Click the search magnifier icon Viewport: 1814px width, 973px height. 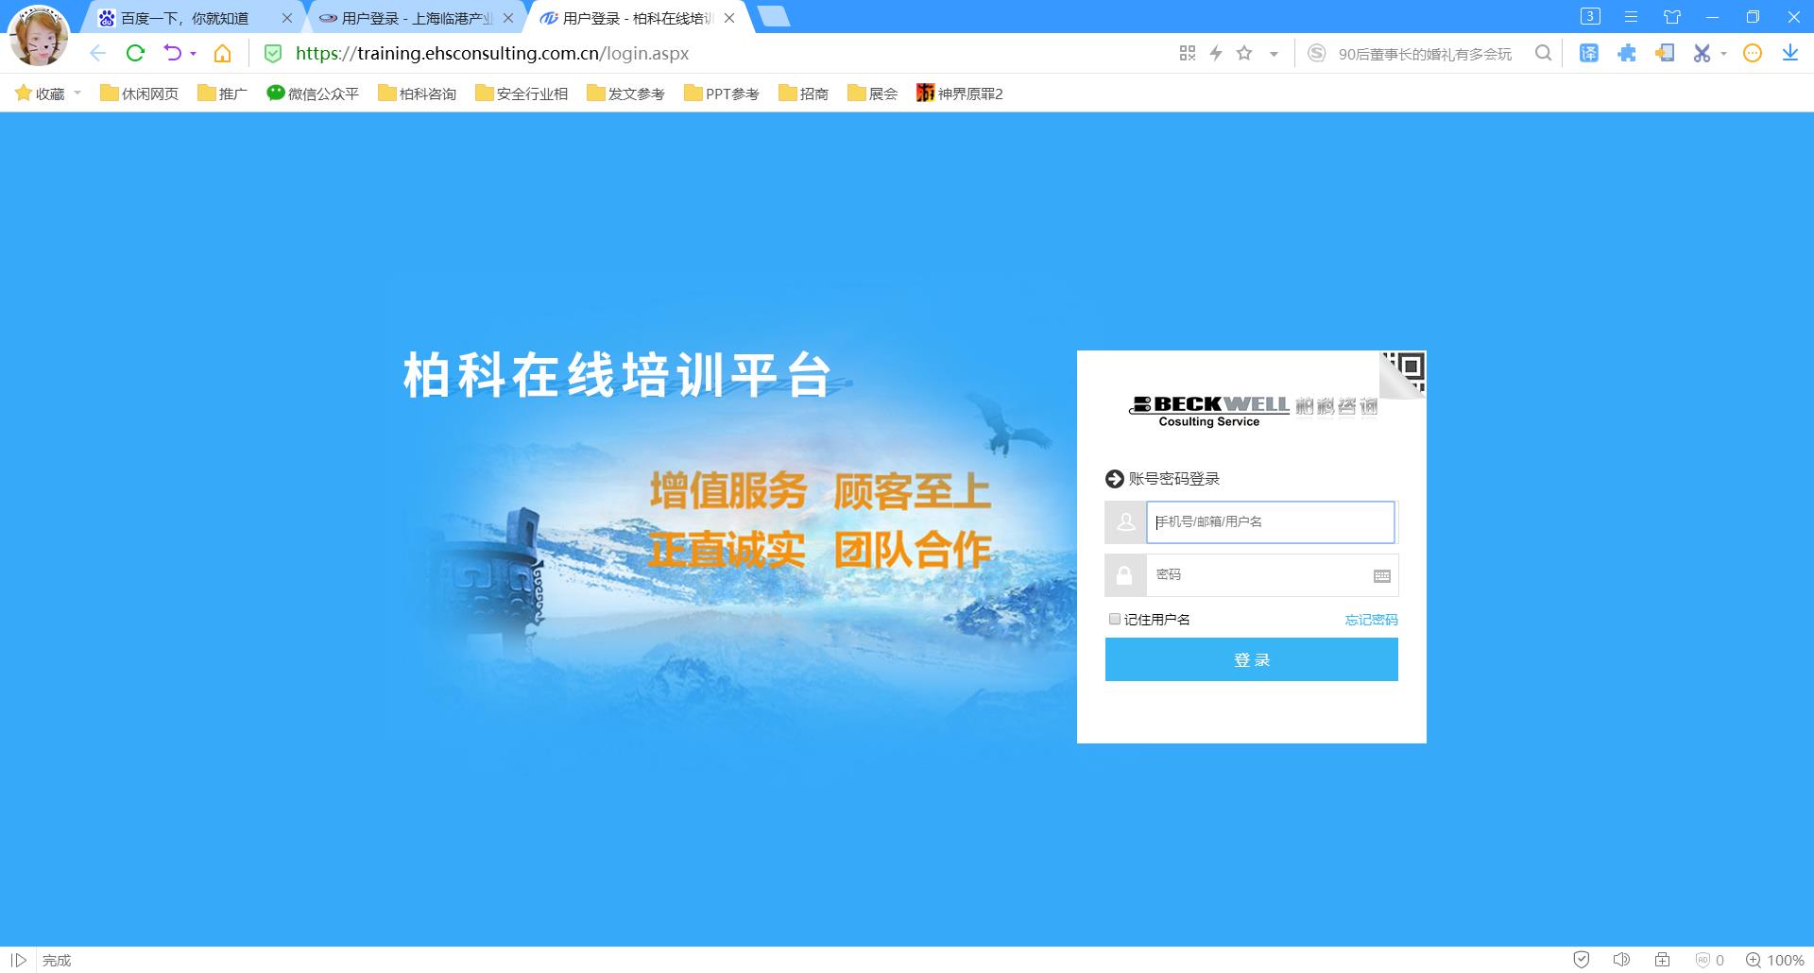pyautogui.click(x=1543, y=54)
